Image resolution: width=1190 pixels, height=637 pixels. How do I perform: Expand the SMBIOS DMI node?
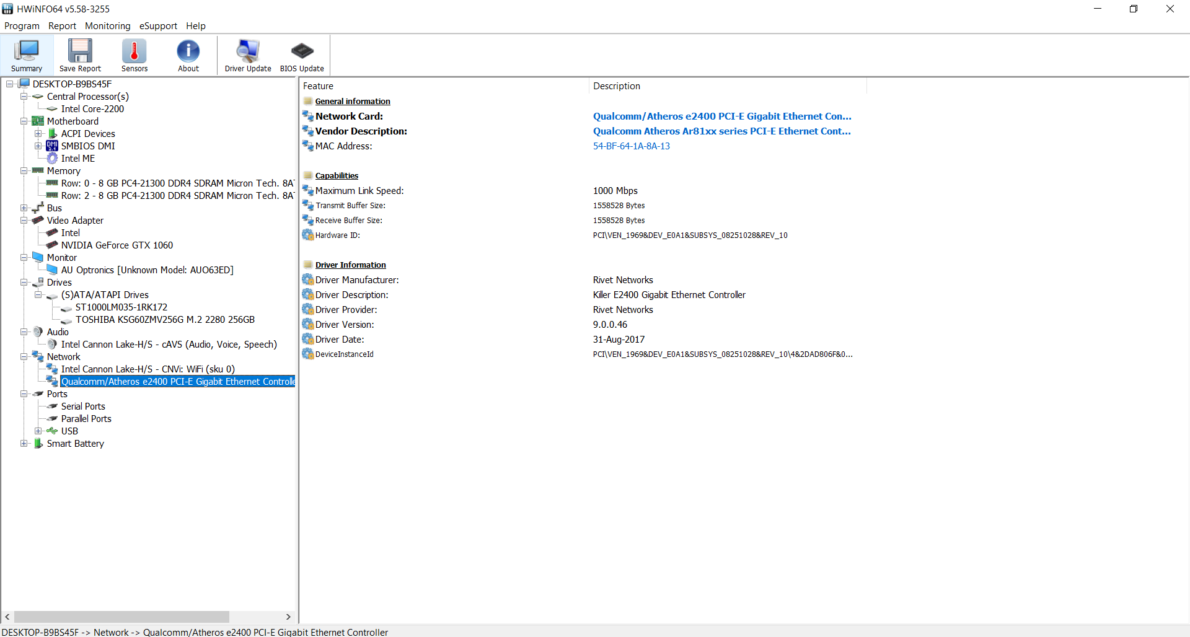click(x=38, y=146)
